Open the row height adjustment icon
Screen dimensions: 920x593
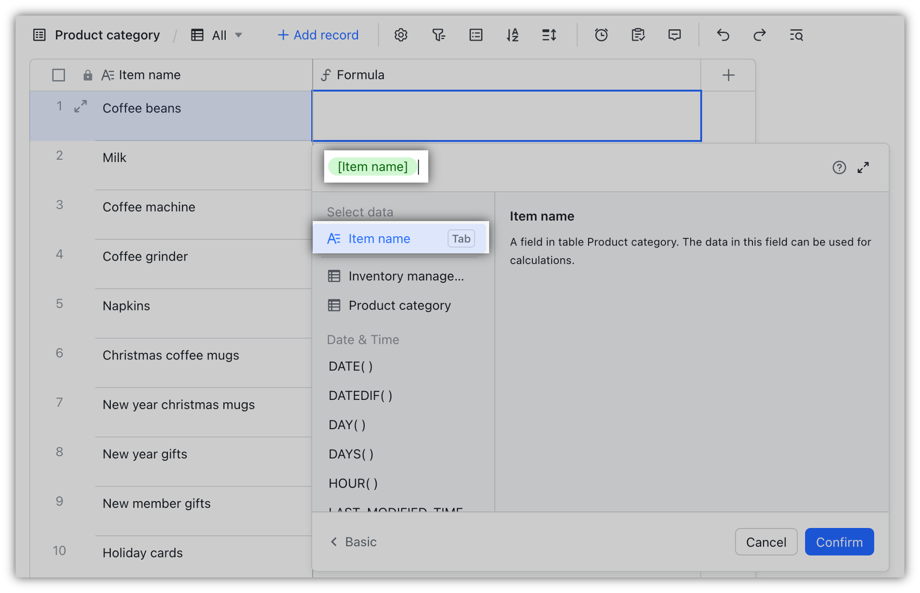549,35
